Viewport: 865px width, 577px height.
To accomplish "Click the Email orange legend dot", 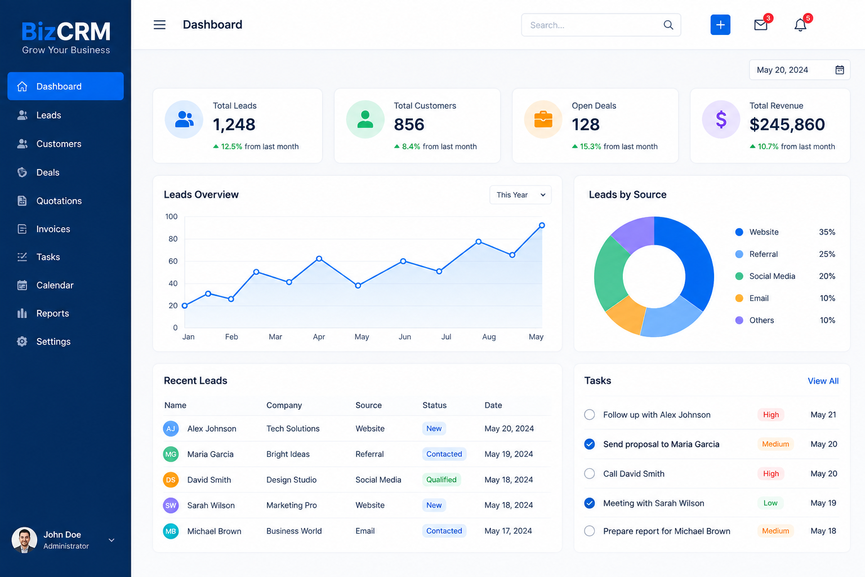I will click(x=739, y=298).
